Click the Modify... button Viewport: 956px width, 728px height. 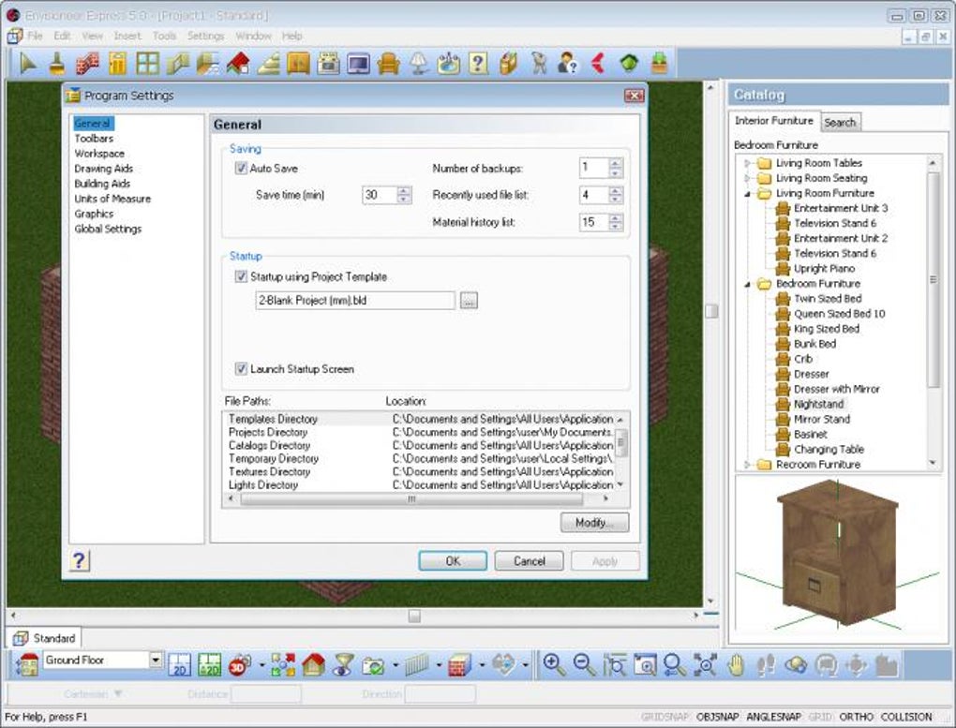click(x=594, y=523)
